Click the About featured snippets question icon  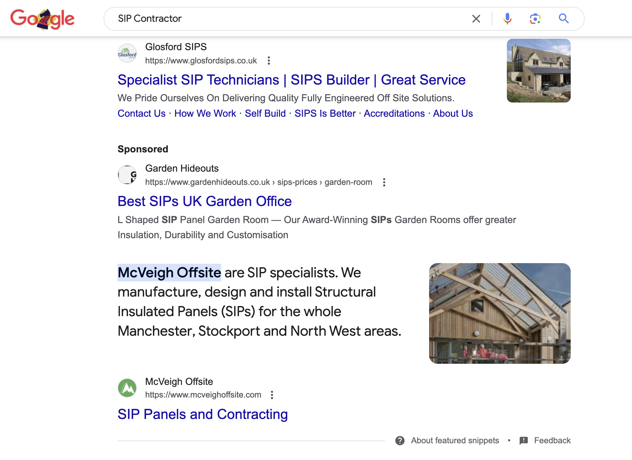point(400,441)
